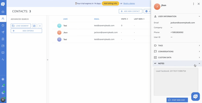
Task: Close Jhon's contact details panel
Action: (x=199, y=4)
